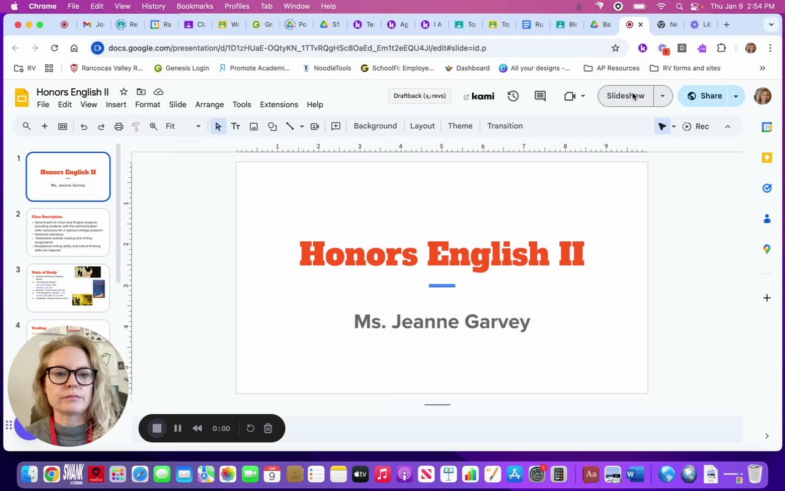This screenshot has width=785, height=491.
Task: Click the Insert image icon
Action: coord(253,126)
